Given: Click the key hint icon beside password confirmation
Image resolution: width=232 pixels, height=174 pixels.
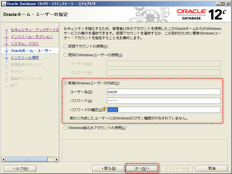Looking at the screenshot, I should tap(104, 109).
